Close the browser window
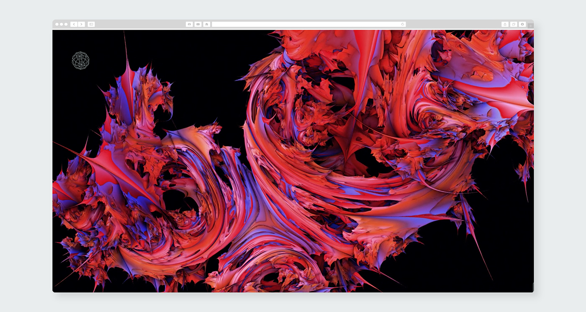 point(57,24)
